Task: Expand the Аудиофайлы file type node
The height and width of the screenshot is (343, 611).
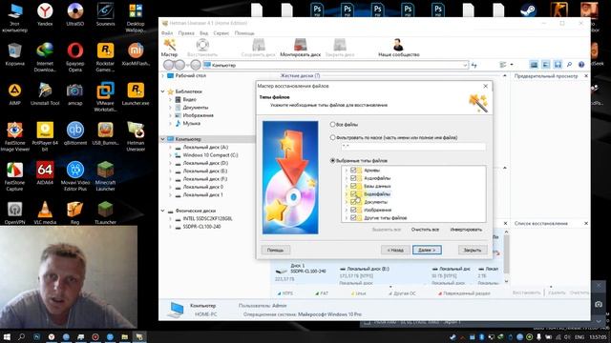Action: 346,178
